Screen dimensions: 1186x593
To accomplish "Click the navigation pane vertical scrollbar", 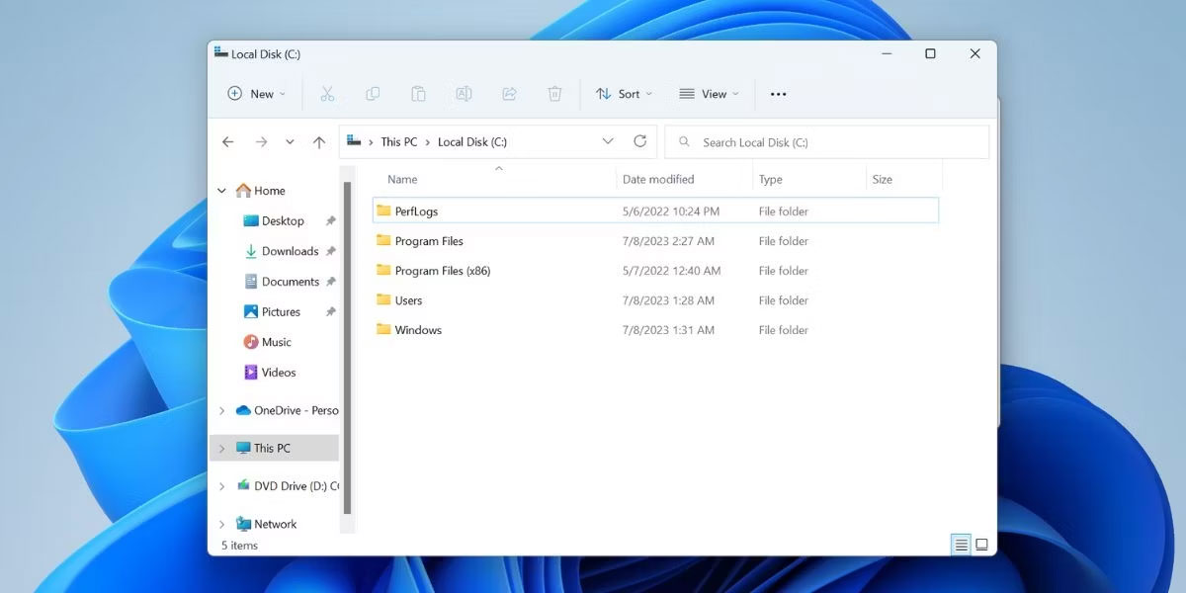I will 347,346.
